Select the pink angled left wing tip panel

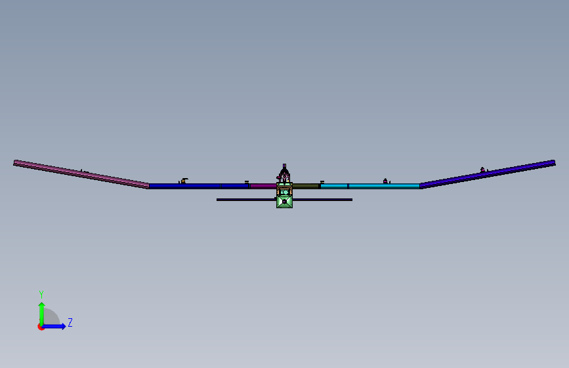point(81,174)
